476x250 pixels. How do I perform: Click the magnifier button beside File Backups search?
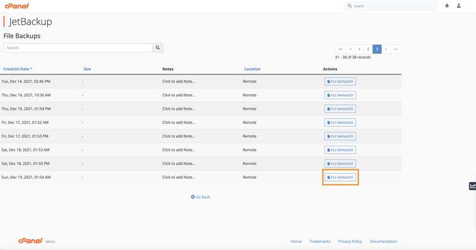[157, 48]
